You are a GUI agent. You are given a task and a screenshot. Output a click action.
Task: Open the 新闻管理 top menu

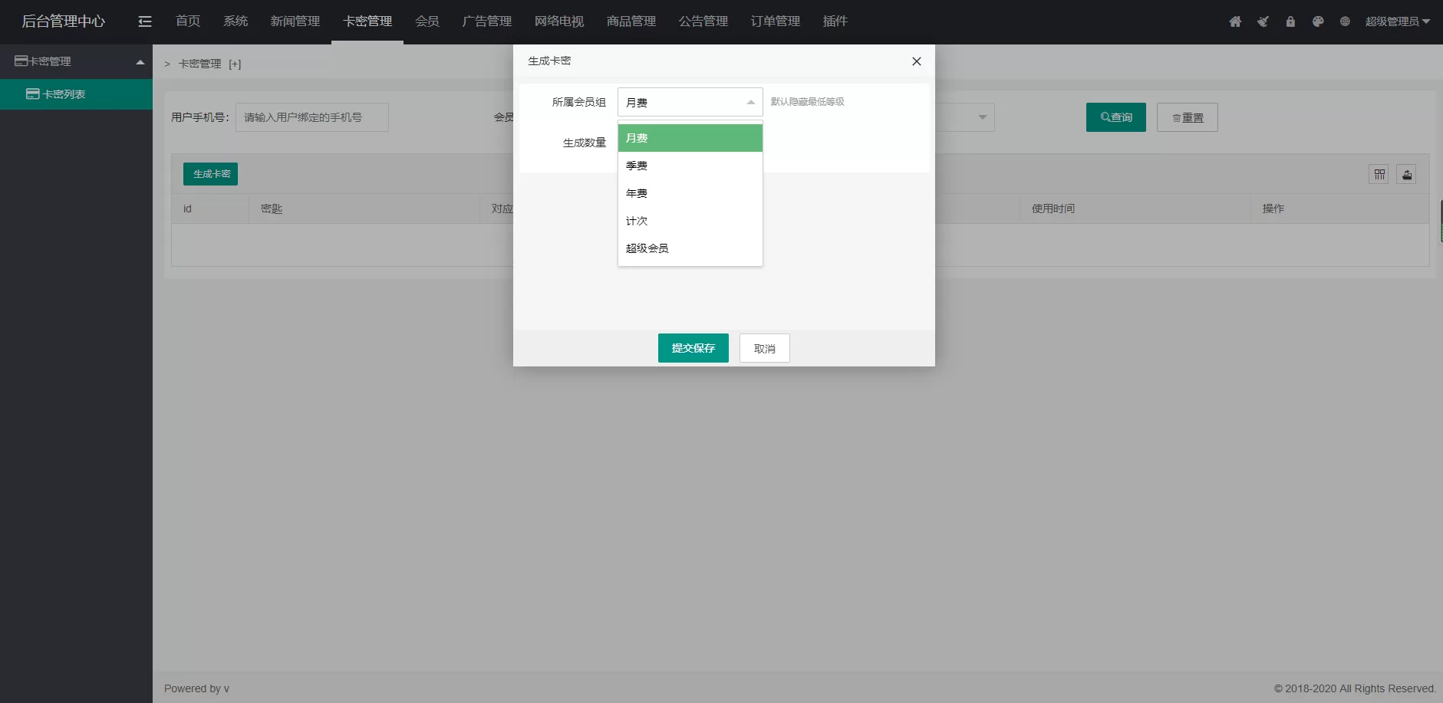(x=295, y=21)
